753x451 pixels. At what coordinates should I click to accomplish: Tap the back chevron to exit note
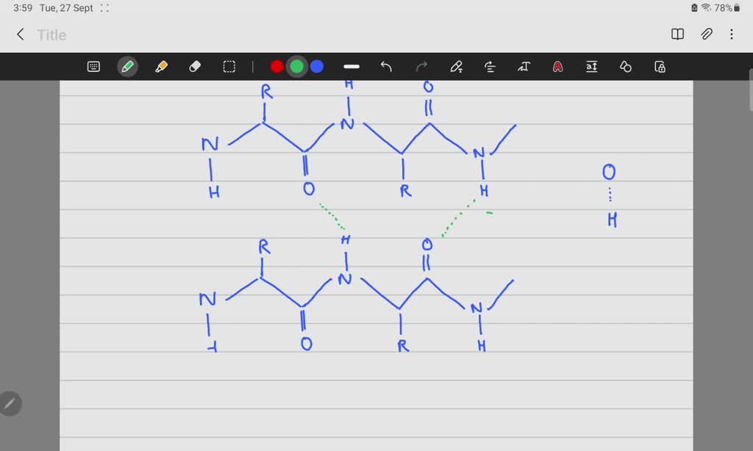pyautogui.click(x=20, y=34)
